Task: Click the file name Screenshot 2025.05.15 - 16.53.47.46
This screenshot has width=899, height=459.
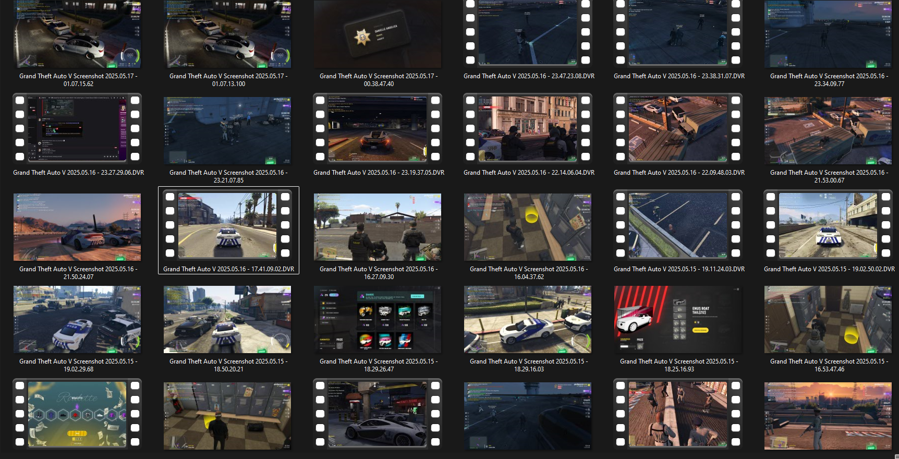Action: click(829, 365)
